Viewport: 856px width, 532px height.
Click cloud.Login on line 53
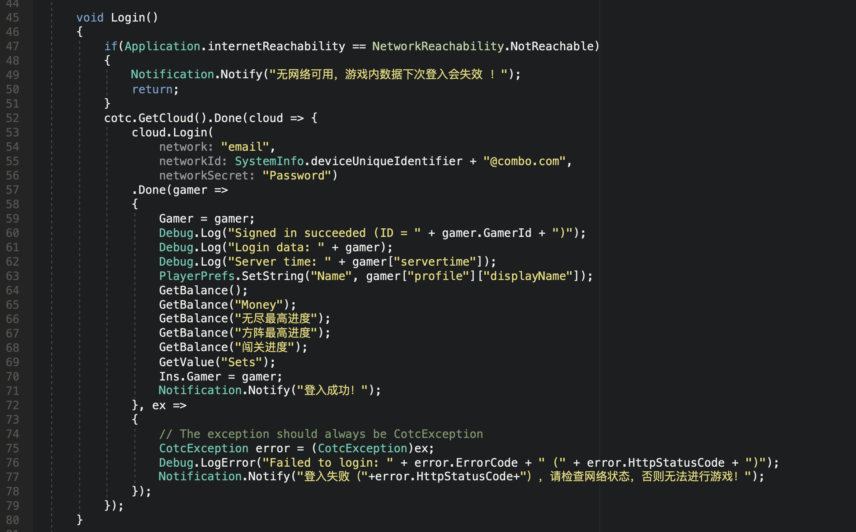169,132
